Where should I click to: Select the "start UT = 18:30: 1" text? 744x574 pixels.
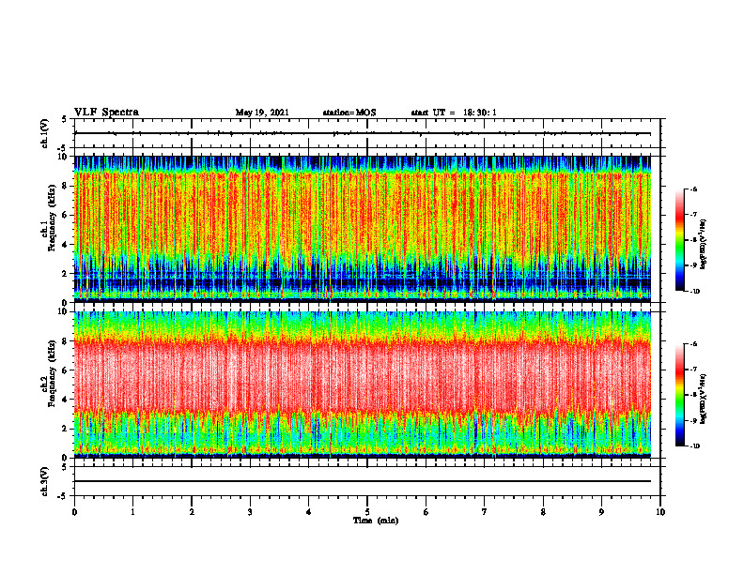pyautogui.click(x=454, y=113)
